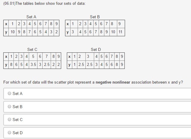Pick the Set D radio button
This screenshot has height=139, width=191.
click(10, 133)
